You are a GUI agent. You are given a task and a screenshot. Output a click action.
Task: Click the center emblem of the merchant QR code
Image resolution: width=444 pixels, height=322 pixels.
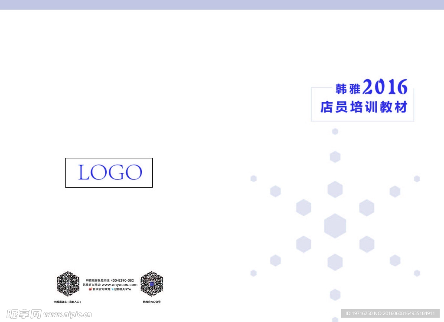[68, 283]
